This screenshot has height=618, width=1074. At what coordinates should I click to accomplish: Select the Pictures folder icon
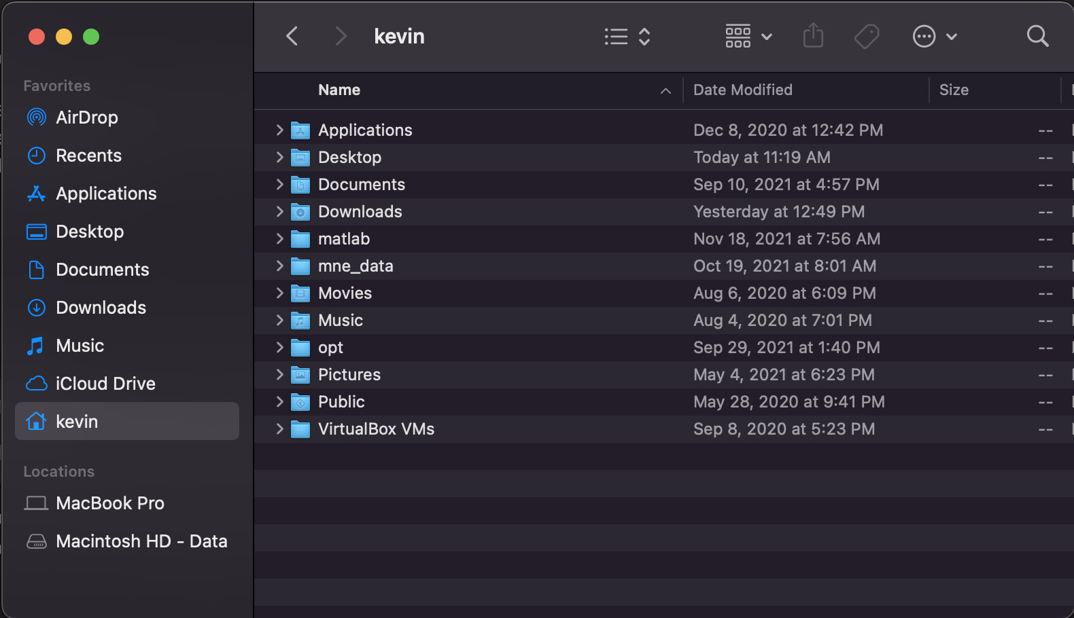pos(300,375)
